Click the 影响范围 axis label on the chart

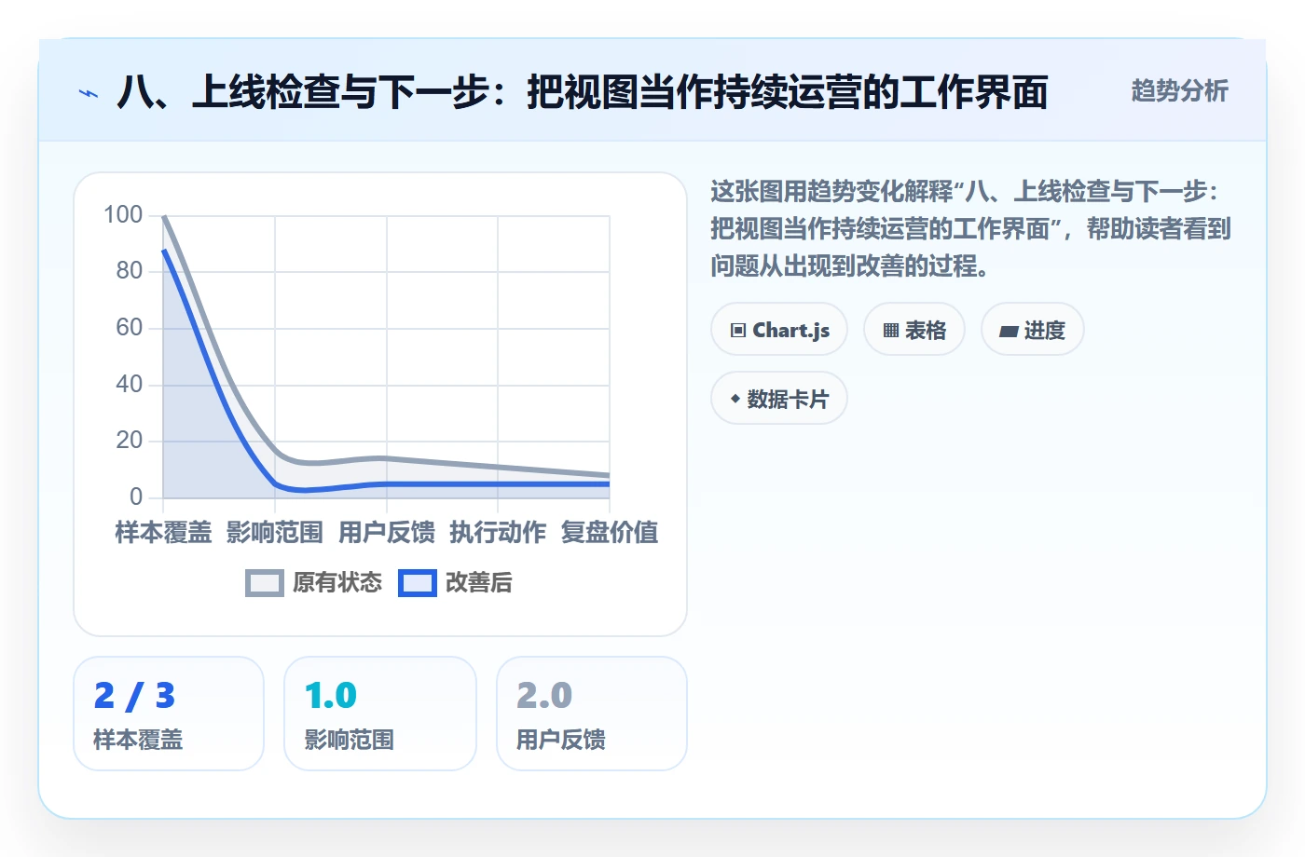(x=275, y=533)
